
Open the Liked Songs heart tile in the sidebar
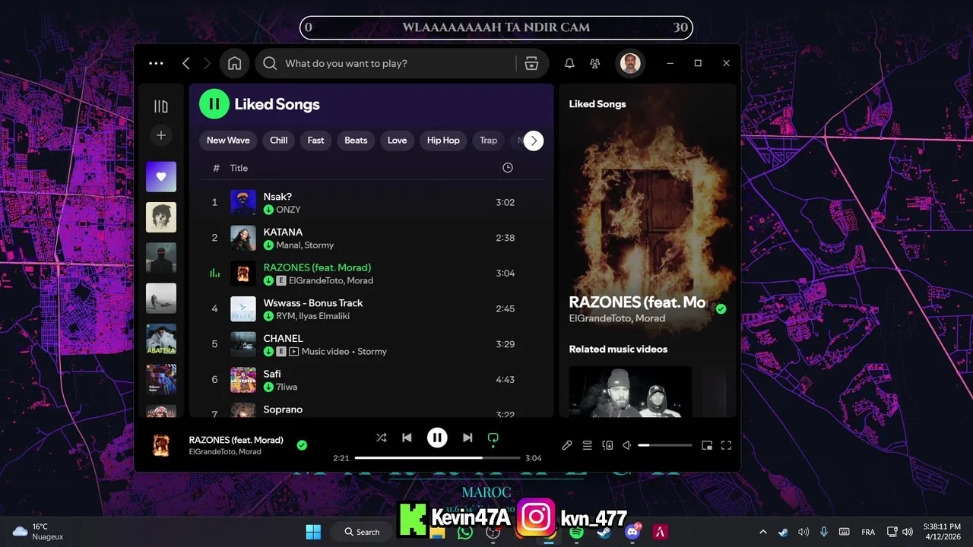(x=161, y=177)
